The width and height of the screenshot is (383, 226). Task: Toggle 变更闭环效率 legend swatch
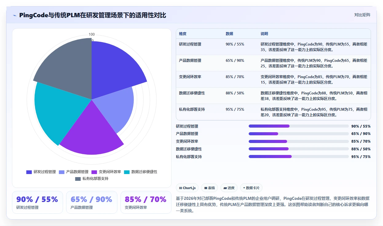tap(94, 172)
